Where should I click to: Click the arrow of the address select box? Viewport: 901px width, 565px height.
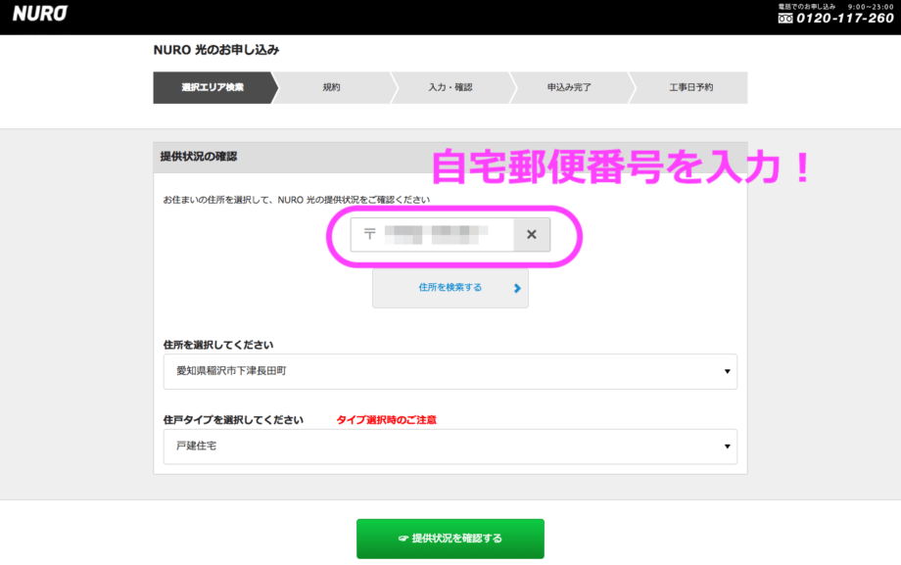727,372
